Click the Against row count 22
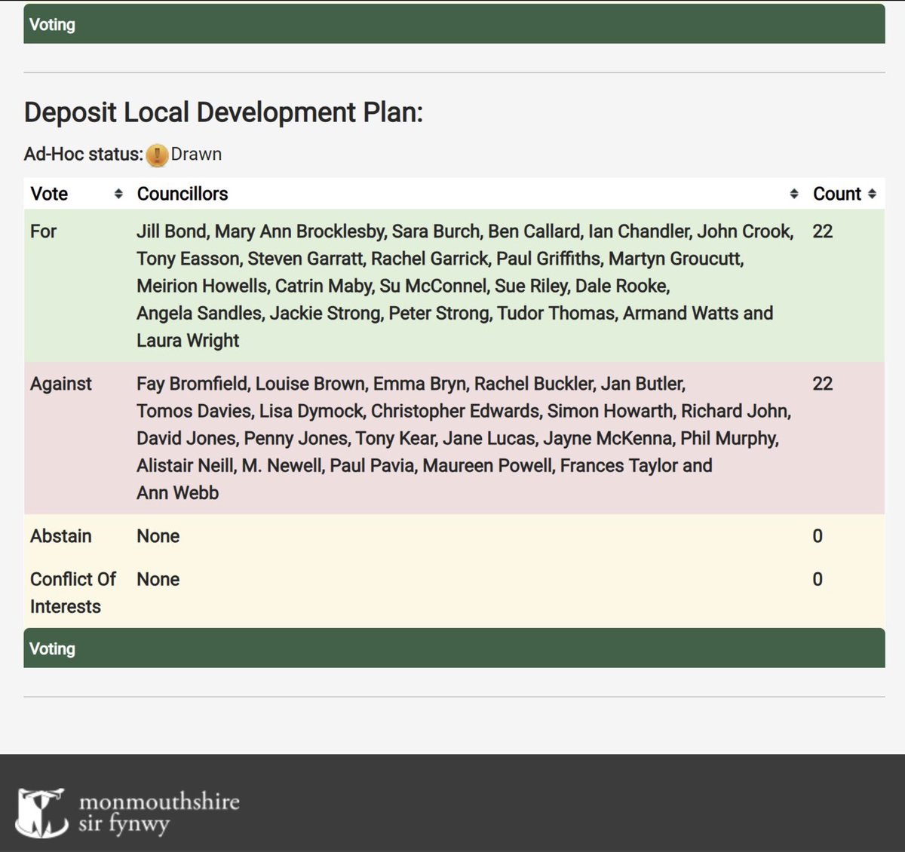905x852 pixels. [823, 384]
